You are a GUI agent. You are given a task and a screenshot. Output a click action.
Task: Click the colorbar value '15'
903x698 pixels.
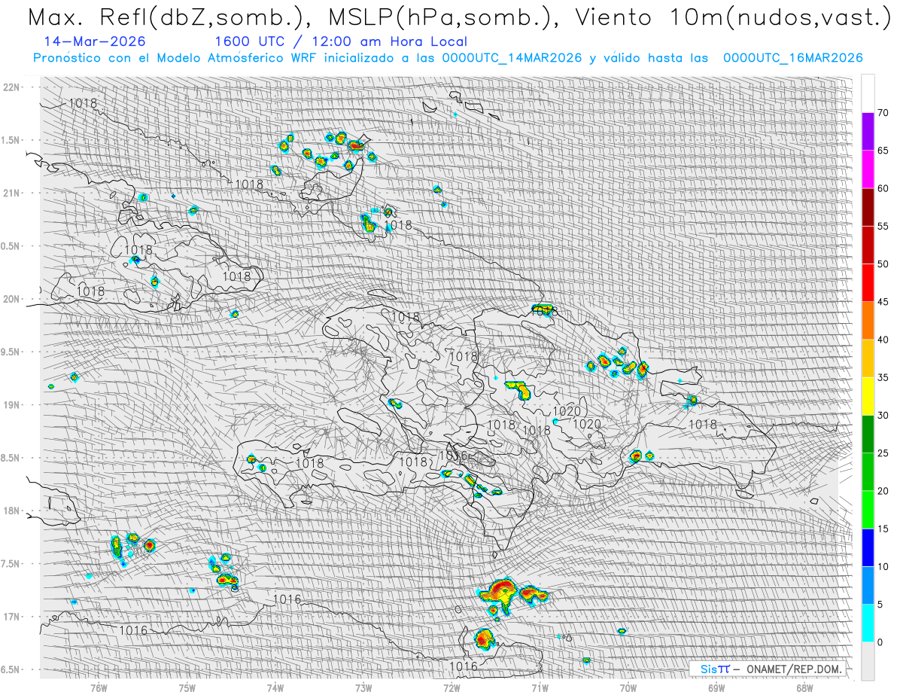tap(883, 529)
